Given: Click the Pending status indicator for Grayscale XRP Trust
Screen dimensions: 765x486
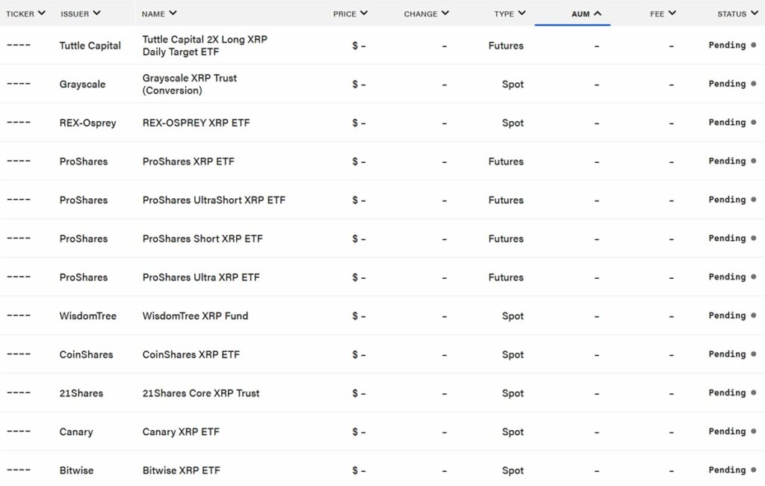Looking at the screenshot, I should coord(755,84).
